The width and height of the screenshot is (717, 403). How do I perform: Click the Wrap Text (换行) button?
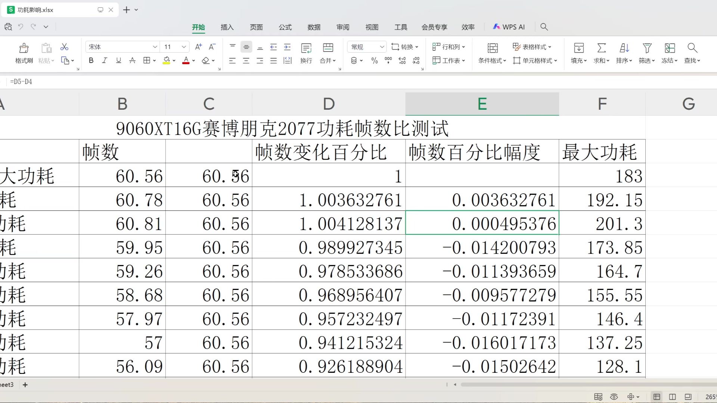[306, 53]
